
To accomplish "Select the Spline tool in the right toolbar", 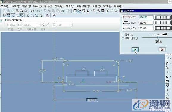I will click(167, 68).
